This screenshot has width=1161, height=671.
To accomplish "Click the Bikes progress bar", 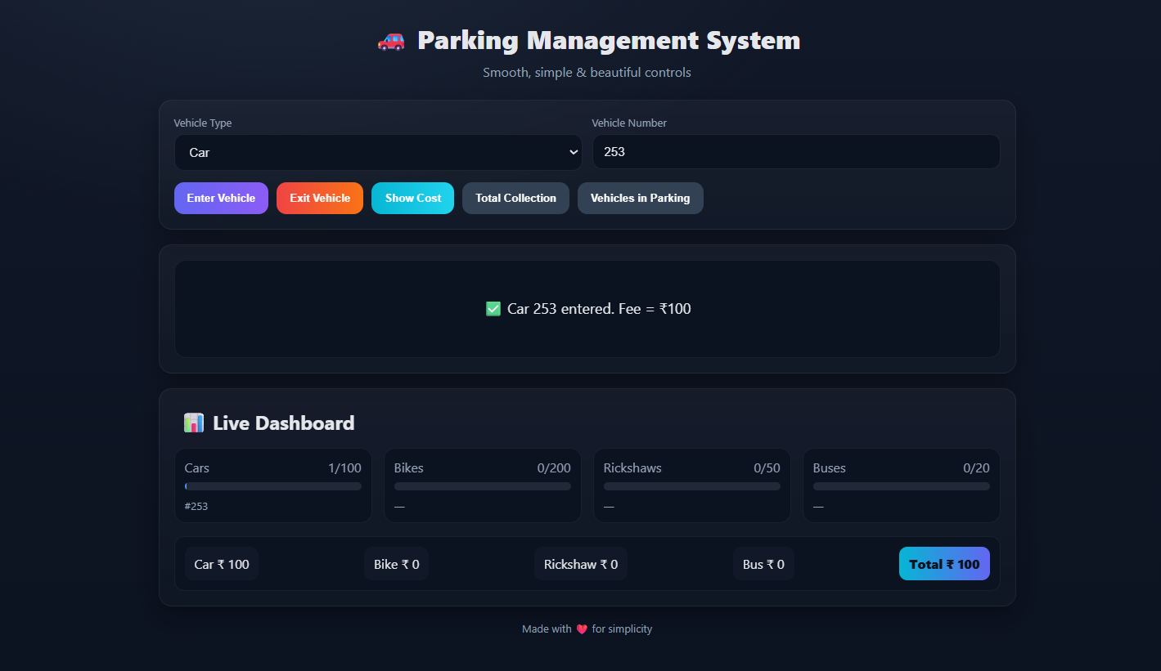I will (x=482, y=485).
